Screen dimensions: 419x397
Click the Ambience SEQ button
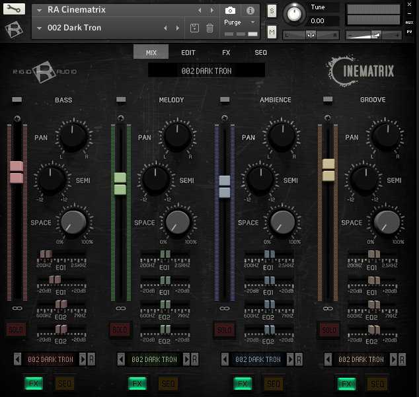coord(274,384)
